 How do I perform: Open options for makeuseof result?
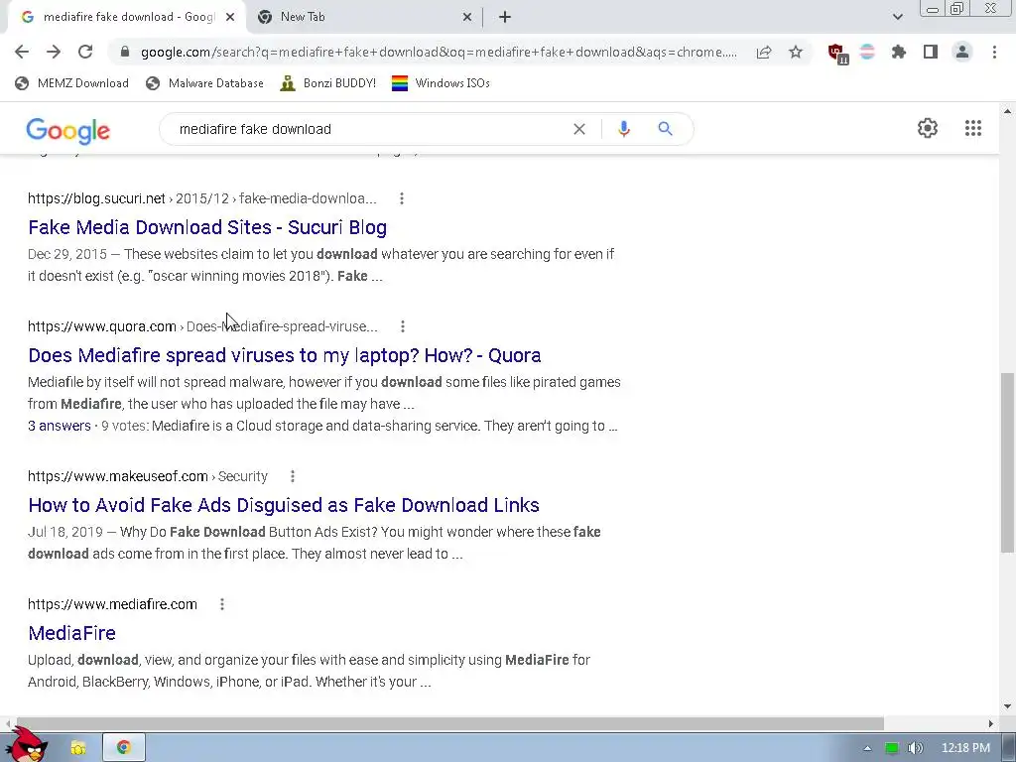(293, 476)
